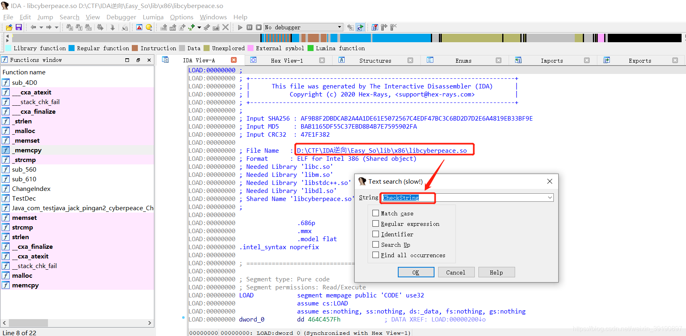Click the Functions list horizontal scrollbar thumb
Viewport: 686px width, 336px height.
pos(28,323)
